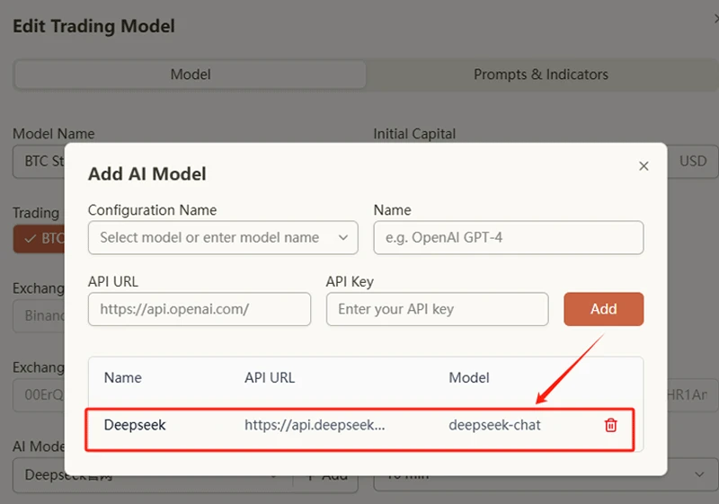The image size is (719, 504).
Task: Click the USD currency label
Action: (693, 162)
